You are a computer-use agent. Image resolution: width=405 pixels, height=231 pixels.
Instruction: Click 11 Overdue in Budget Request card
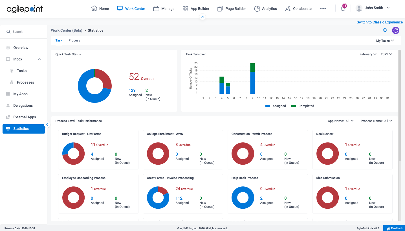coord(99,145)
